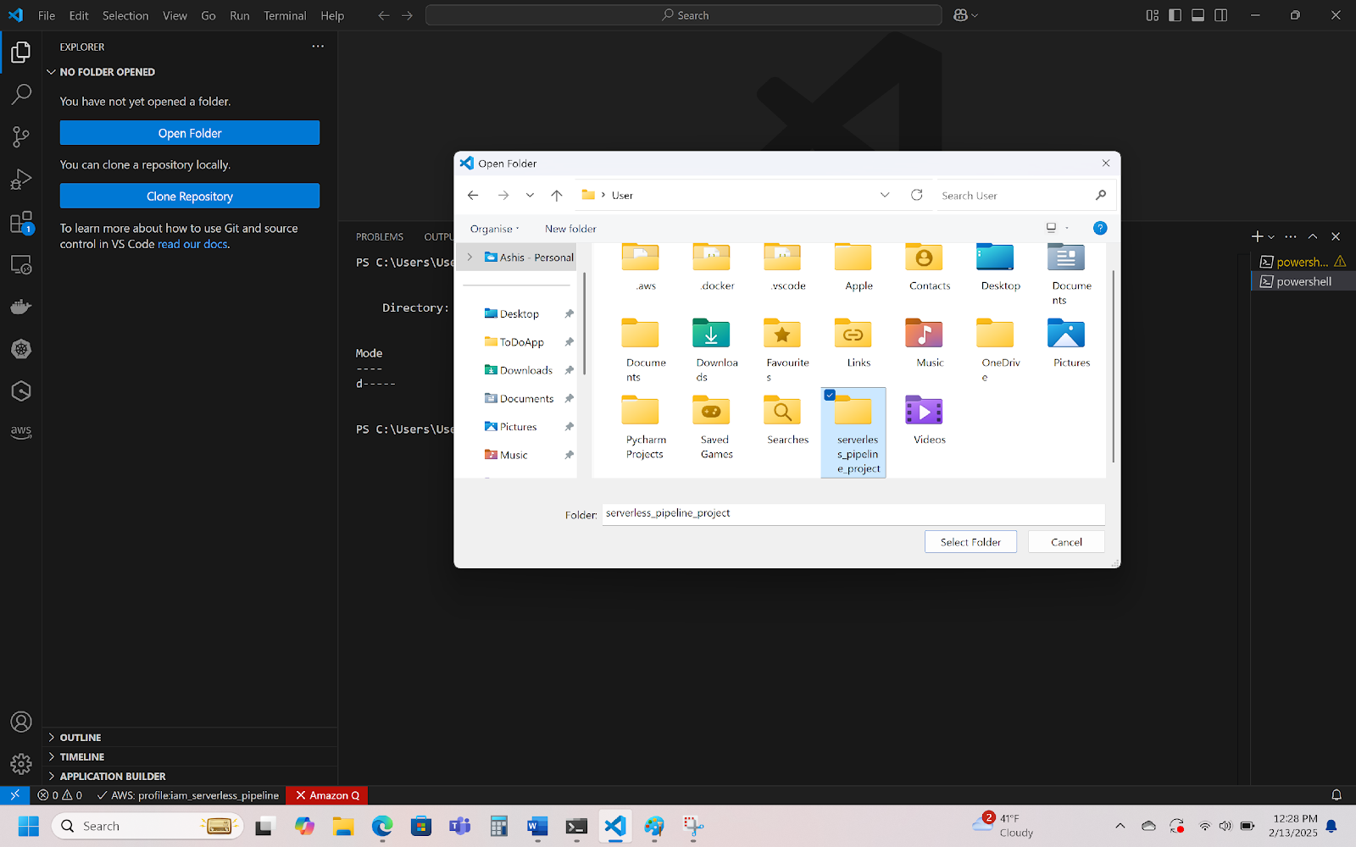The width and height of the screenshot is (1356, 847).
Task: Add a new terminal with plus icon
Action: tap(1258, 236)
